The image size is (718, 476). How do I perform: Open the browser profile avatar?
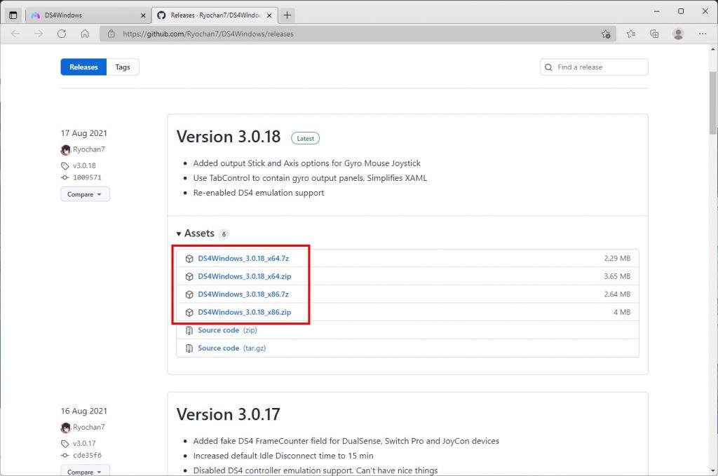[x=678, y=34]
